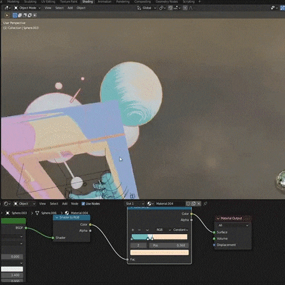
Task: Add a new workspace with plus tab
Action: [199, 2]
